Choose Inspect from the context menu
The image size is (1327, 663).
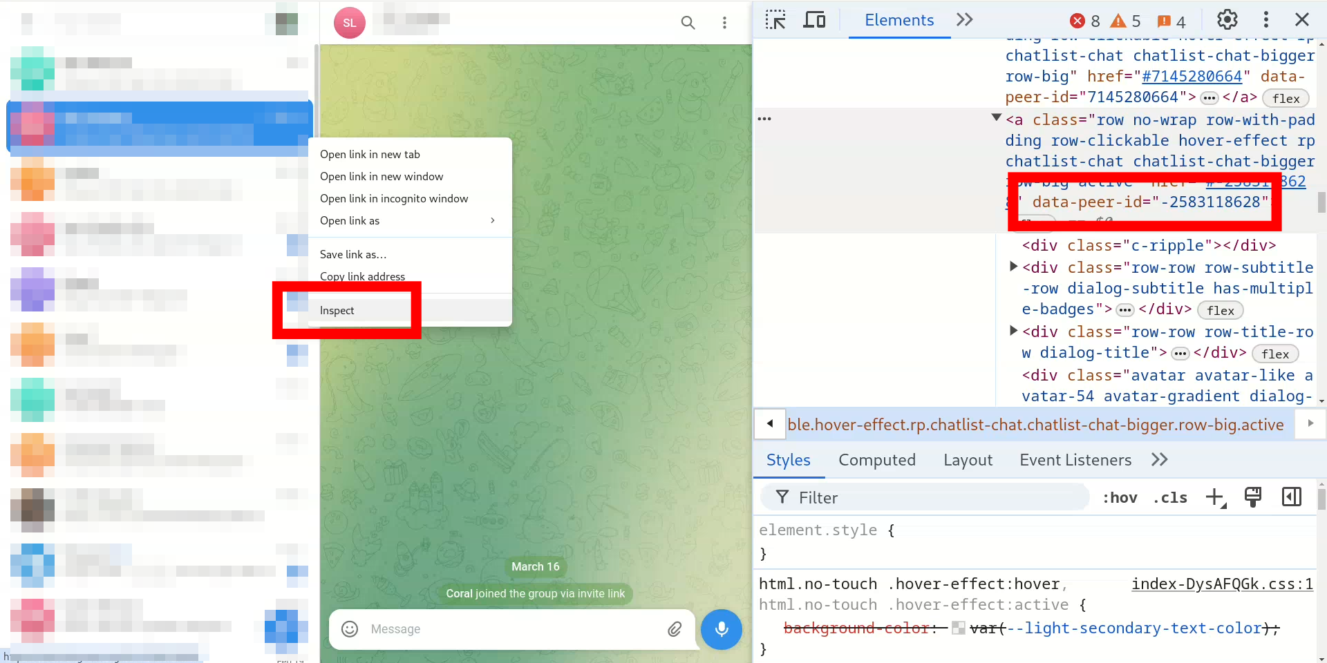(337, 310)
